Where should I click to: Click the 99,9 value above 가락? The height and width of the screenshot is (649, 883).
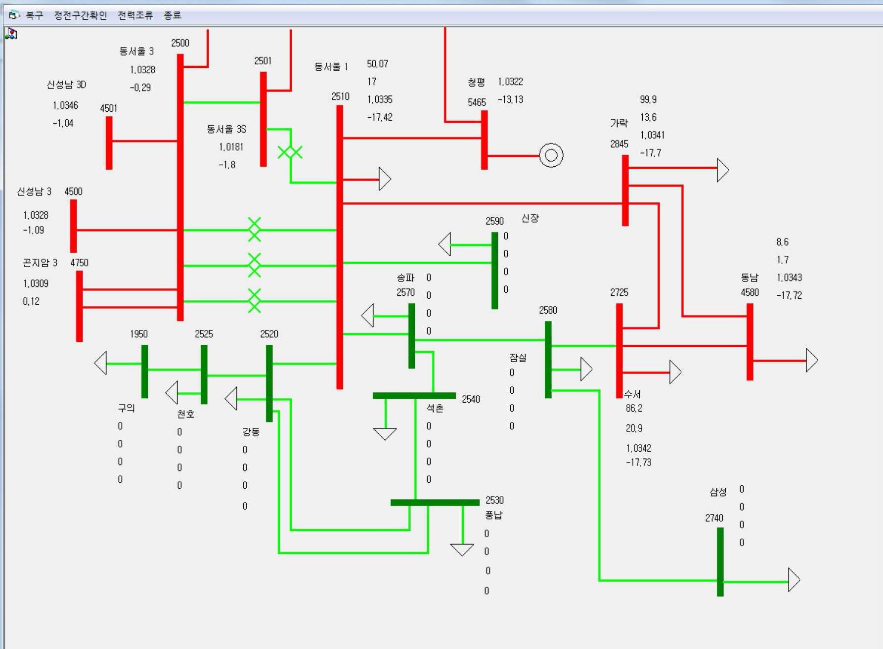click(648, 99)
